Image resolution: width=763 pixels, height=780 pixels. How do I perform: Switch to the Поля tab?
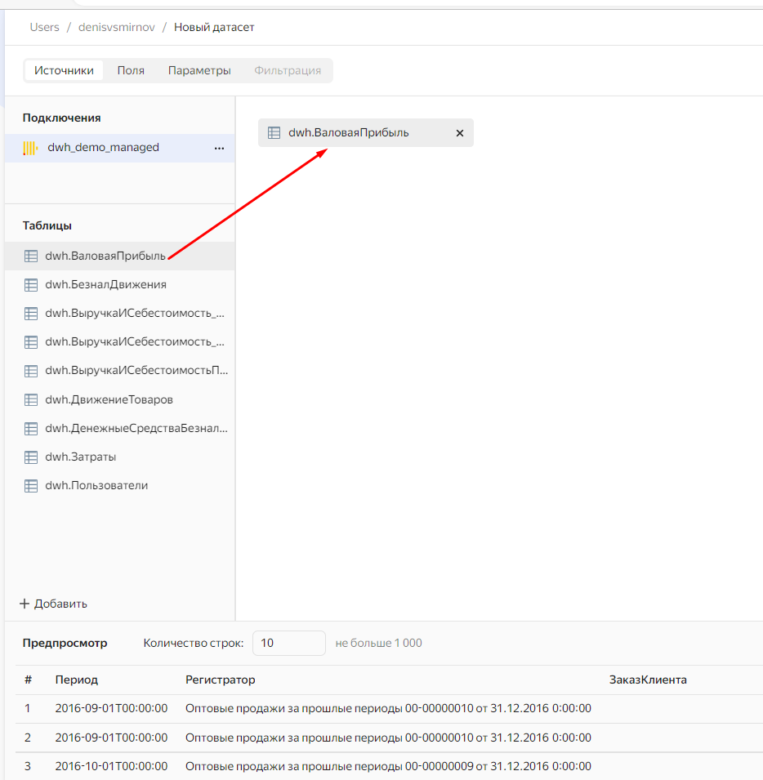tap(131, 70)
